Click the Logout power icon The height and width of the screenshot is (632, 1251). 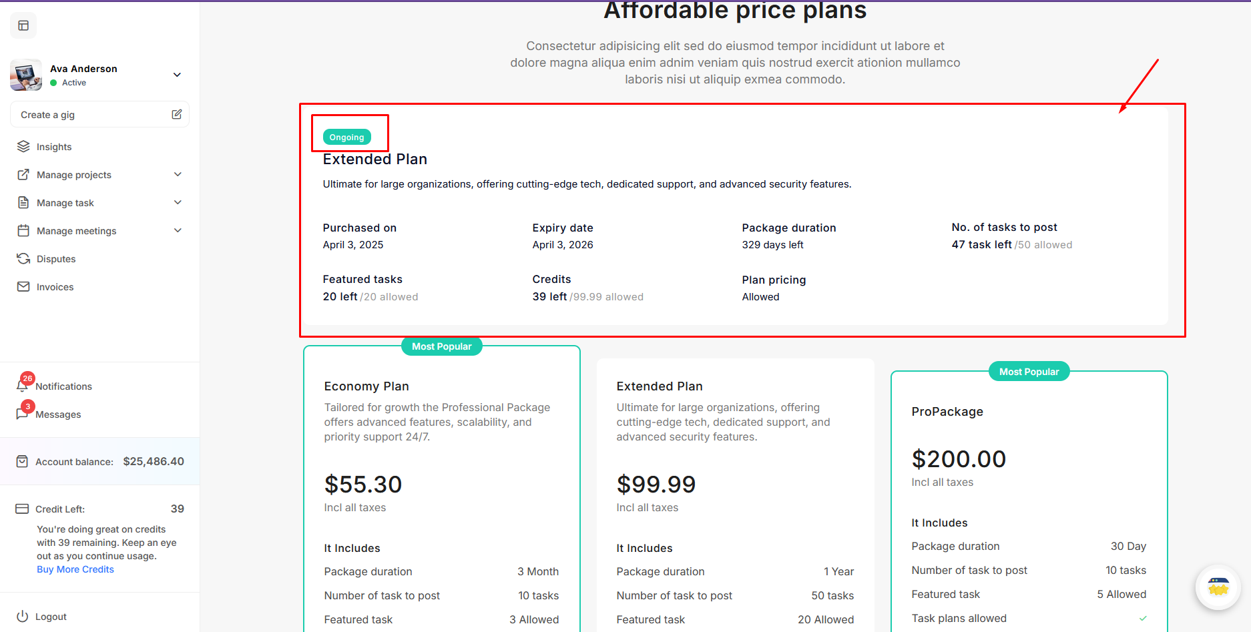pos(23,616)
